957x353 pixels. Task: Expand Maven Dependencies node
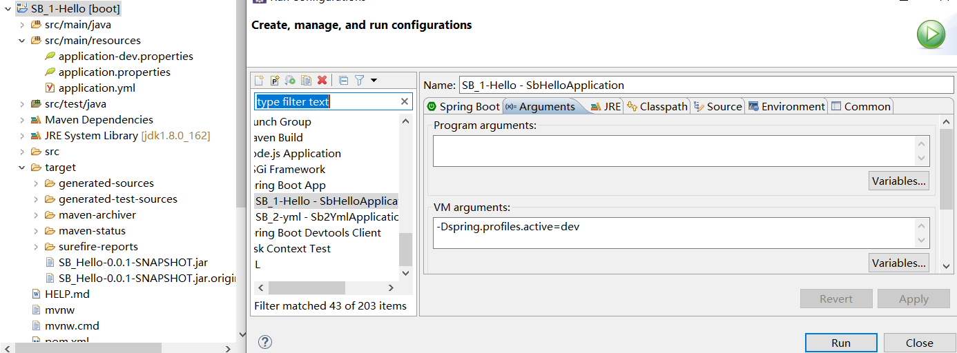click(x=22, y=119)
